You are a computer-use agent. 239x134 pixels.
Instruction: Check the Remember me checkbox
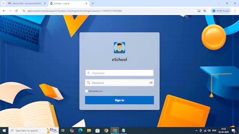click(86, 91)
